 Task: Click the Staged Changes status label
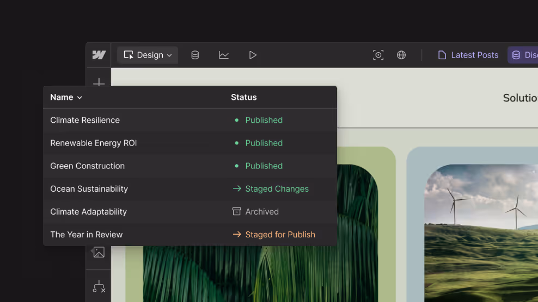click(x=277, y=189)
